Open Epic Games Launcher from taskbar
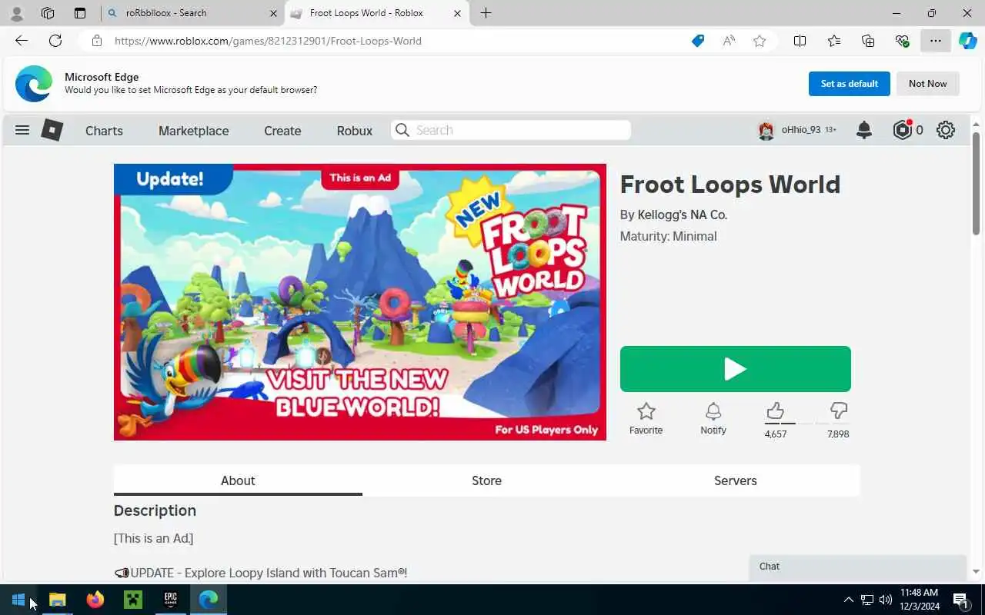The image size is (985, 615). tap(171, 600)
